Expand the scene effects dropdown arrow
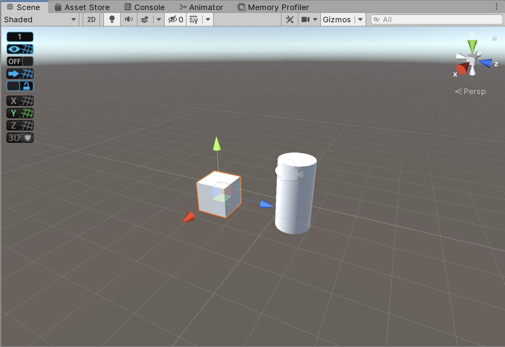This screenshot has width=505, height=347. [x=159, y=20]
